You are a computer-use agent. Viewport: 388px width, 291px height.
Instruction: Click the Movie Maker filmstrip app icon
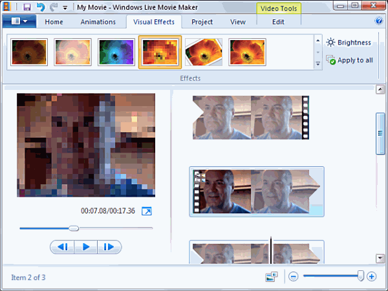tap(6, 6)
